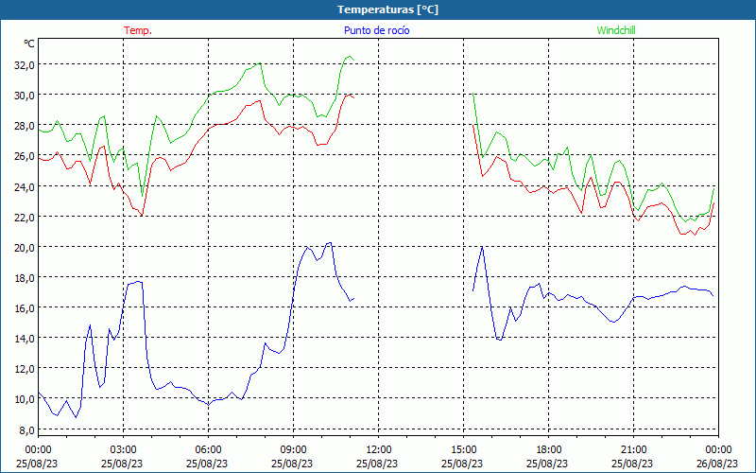Screen dimensions: 756x473
Task: Click the 8,0 y-axis value
Action: click(27, 429)
